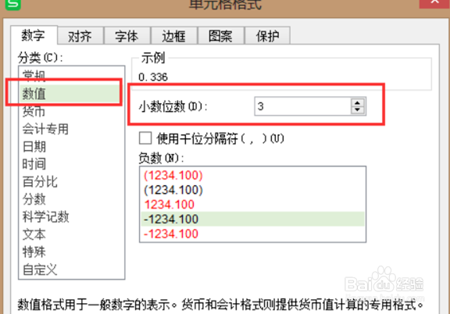Select 常规 in the category list
This screenshot has width=450, height=314.
(71, 76)
